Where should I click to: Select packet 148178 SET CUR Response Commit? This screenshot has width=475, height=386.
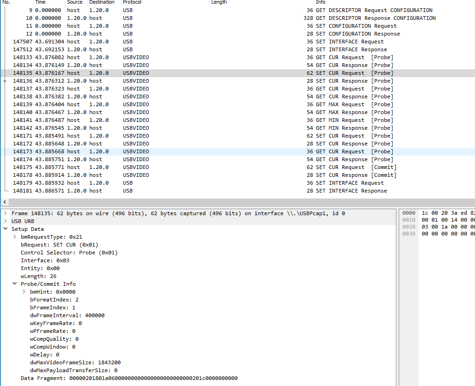pyautogui.click(x=238, y=175)
